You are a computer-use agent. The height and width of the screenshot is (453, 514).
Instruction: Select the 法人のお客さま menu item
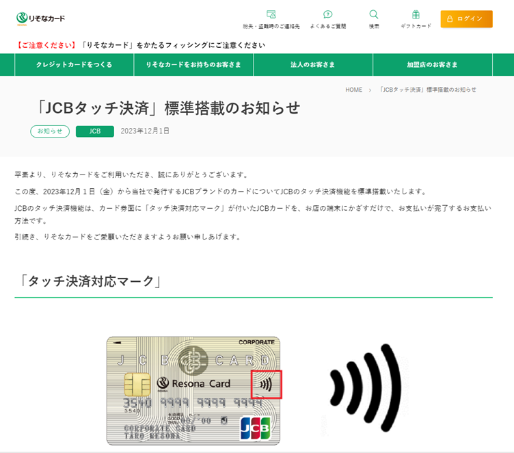[313, 65]
